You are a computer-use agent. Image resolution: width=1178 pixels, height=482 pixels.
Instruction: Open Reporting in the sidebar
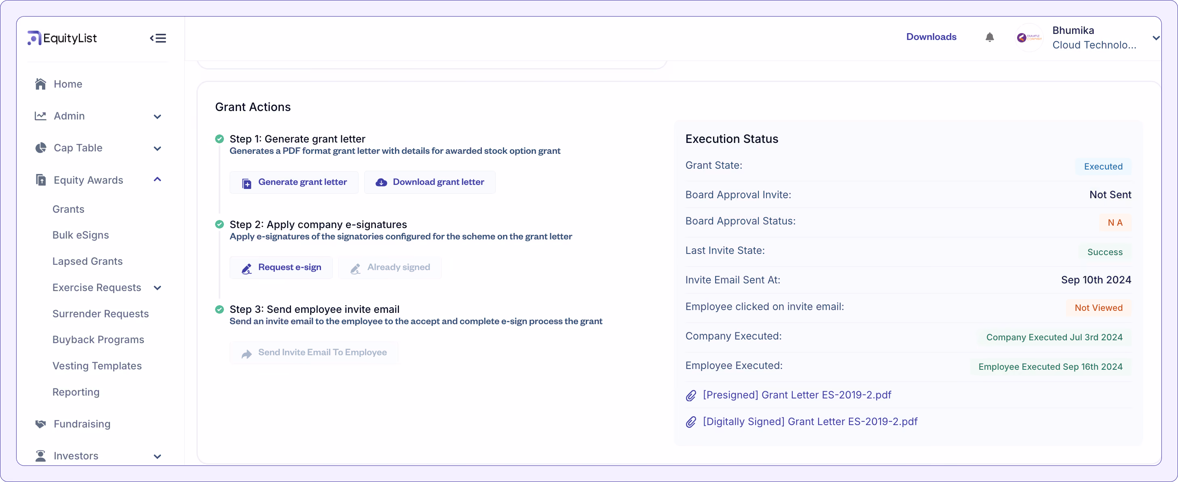(x=76, y=392)
